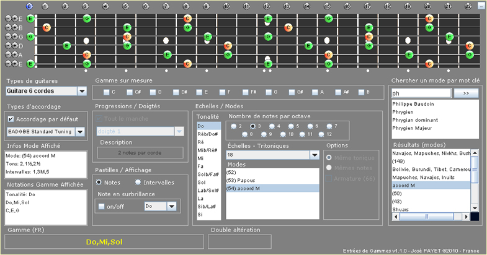The image size is (487, 255).
Task: Click the orange C note at fret 1
Action: point(47,28)
